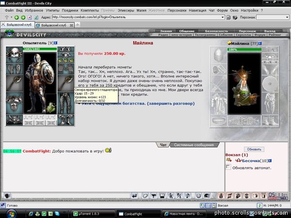This screenshot has height=218, width=291.
Task: Select the frog pet on Опылитель
Action: click(x=51, y=108)
